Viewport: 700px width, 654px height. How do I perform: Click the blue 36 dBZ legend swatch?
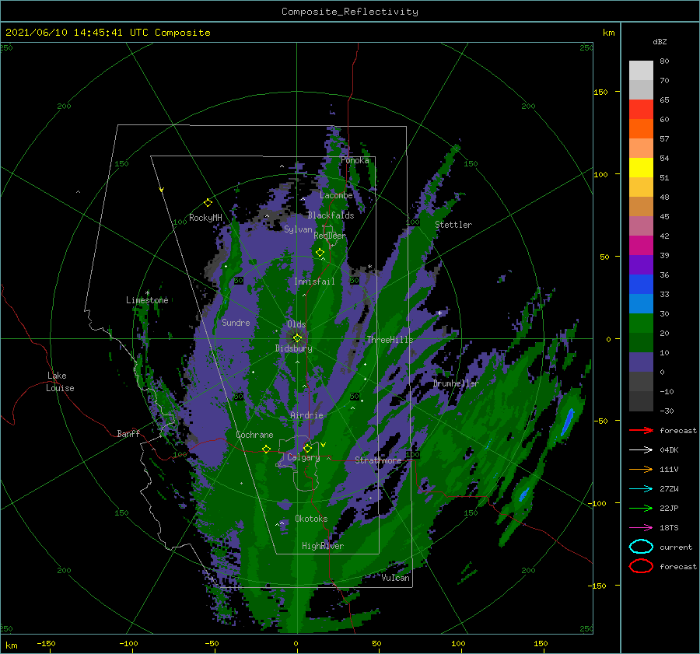(641, 285)
